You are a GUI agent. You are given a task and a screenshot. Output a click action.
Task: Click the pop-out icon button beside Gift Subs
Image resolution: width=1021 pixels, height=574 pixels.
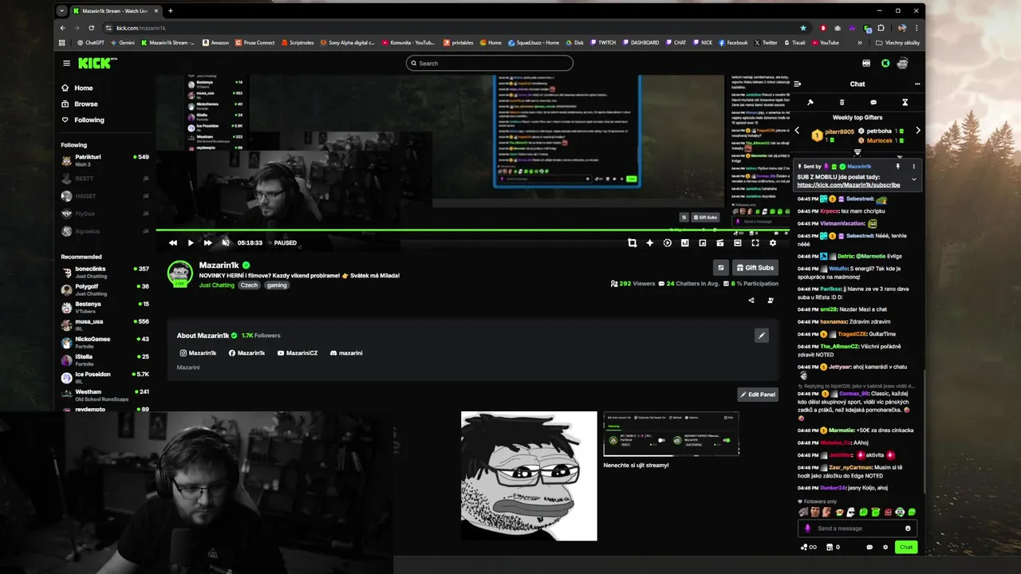coord(721,268)
